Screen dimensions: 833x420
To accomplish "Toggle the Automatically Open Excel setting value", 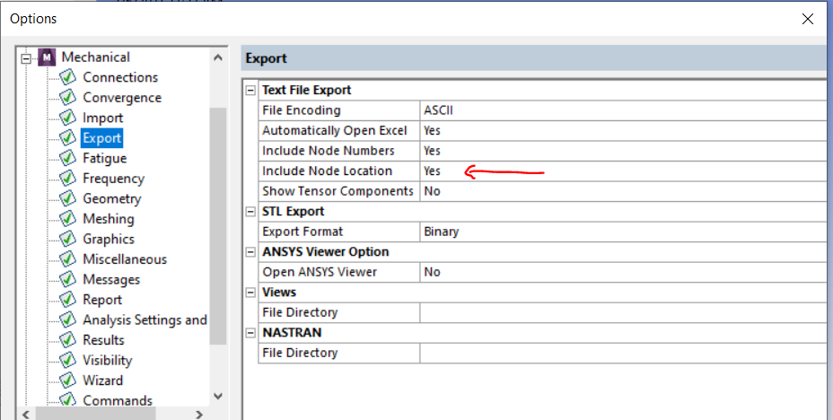I will tap(621, 131).
